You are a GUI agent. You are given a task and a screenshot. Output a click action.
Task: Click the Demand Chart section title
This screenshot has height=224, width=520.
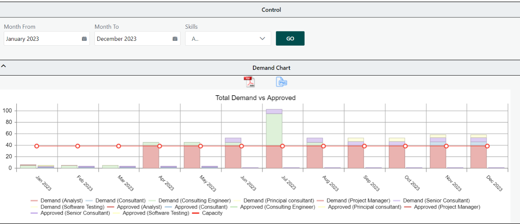click(x=272, y=68)
